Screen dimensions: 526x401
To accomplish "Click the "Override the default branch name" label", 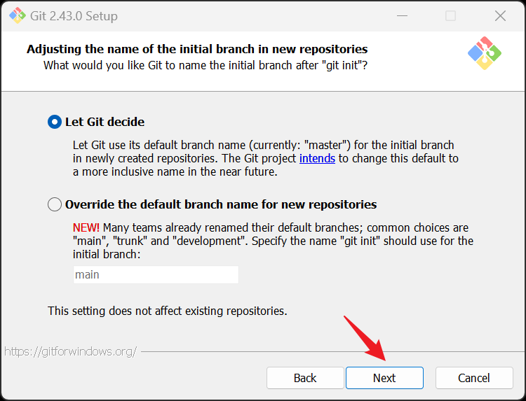I will [221, 204].
